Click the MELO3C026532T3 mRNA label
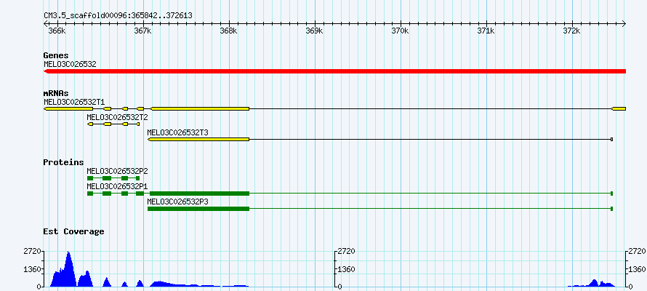The width and height of the screenshot is (647, 291). click(177, 132)
